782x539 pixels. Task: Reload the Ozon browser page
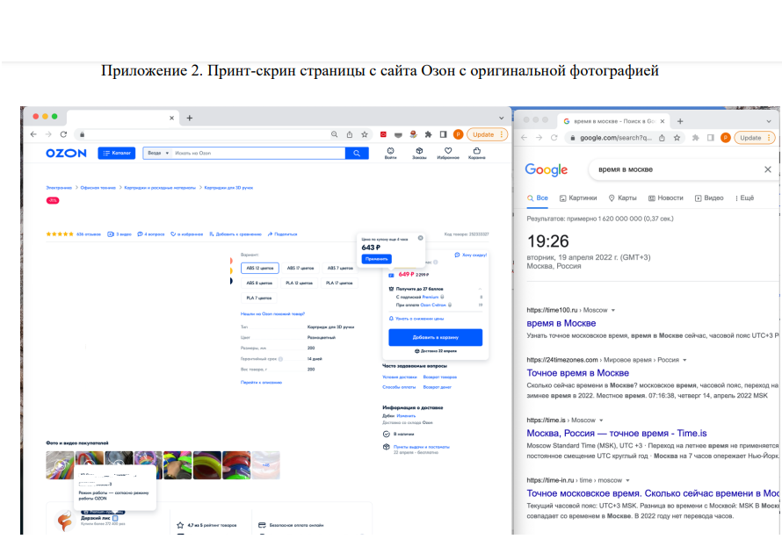(x=63, y=134)
